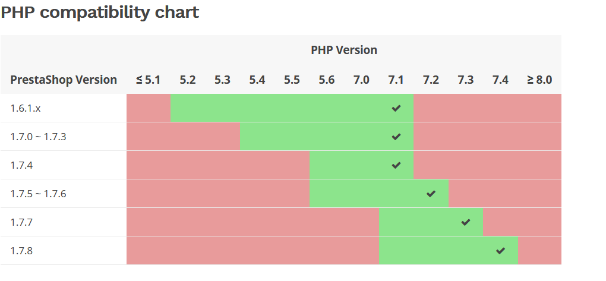Click the checkmark in the 1.7.0 ~ 1.7.3 row

(x=396, y=137)
